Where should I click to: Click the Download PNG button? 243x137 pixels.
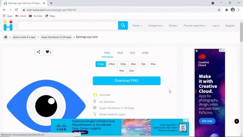coord(126,81)
